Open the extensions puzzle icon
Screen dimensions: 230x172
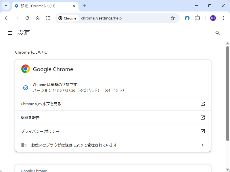(x=198, y=18)
